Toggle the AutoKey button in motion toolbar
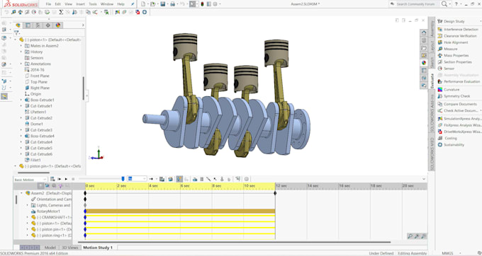This screenshot has width=482, height=256. 179,179
